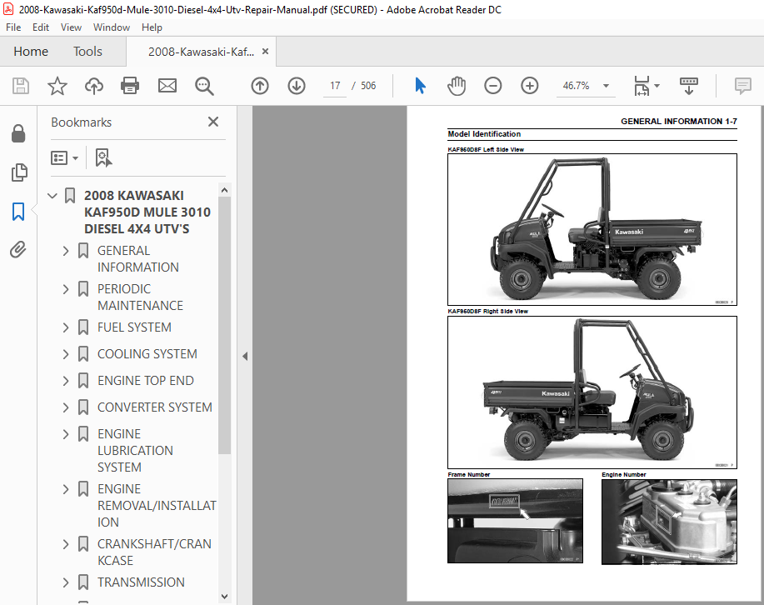The image size is (764, 605).
Task: Expand the GENERAL INFORMATION bookmark
Action: (66, 251)
